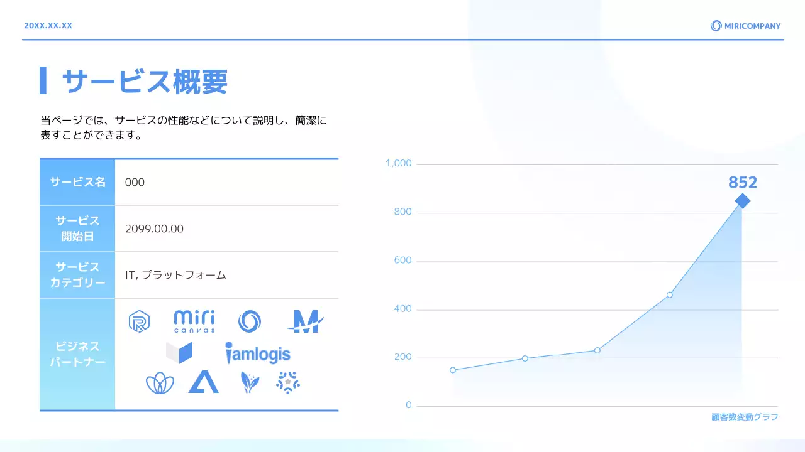
Task: Select the dotted star partner logo
Action: (288, 382)
